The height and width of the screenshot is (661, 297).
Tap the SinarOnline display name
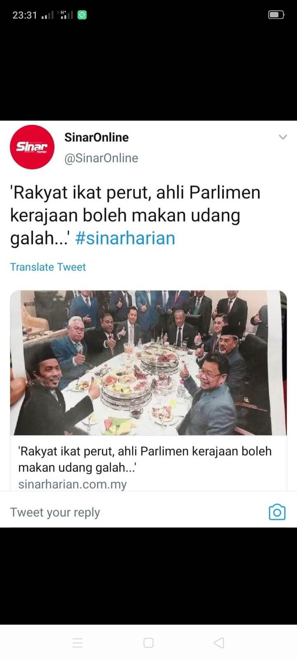point(97,137)
